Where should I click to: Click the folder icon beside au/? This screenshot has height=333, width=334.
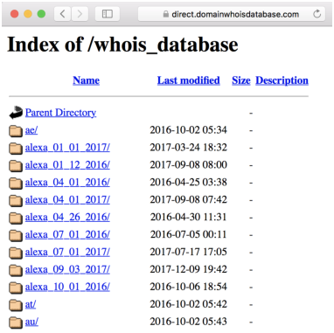(16, 323)
